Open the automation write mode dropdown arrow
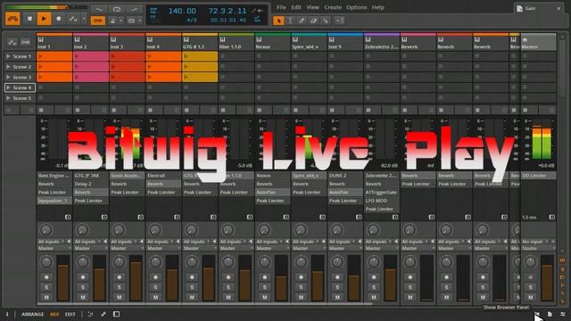The height and width of the screenshot is (321, 571). tap(84, 19)
